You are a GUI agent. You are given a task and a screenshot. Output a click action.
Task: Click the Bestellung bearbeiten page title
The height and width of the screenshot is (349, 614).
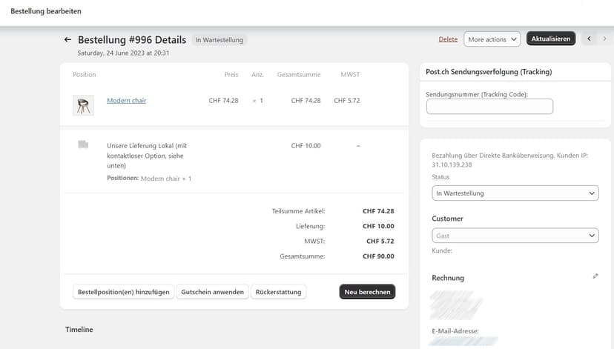(46, 11)
